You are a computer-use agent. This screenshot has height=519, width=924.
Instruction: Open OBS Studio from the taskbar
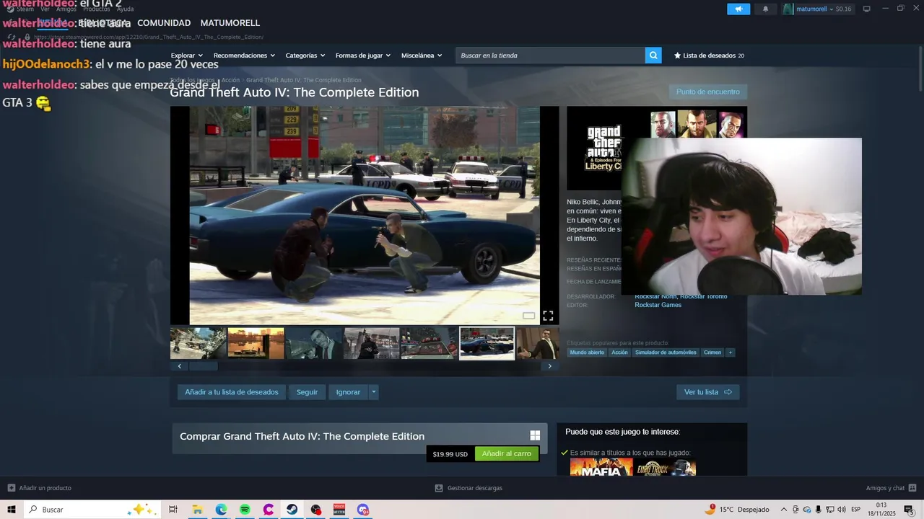click(315, 510)
